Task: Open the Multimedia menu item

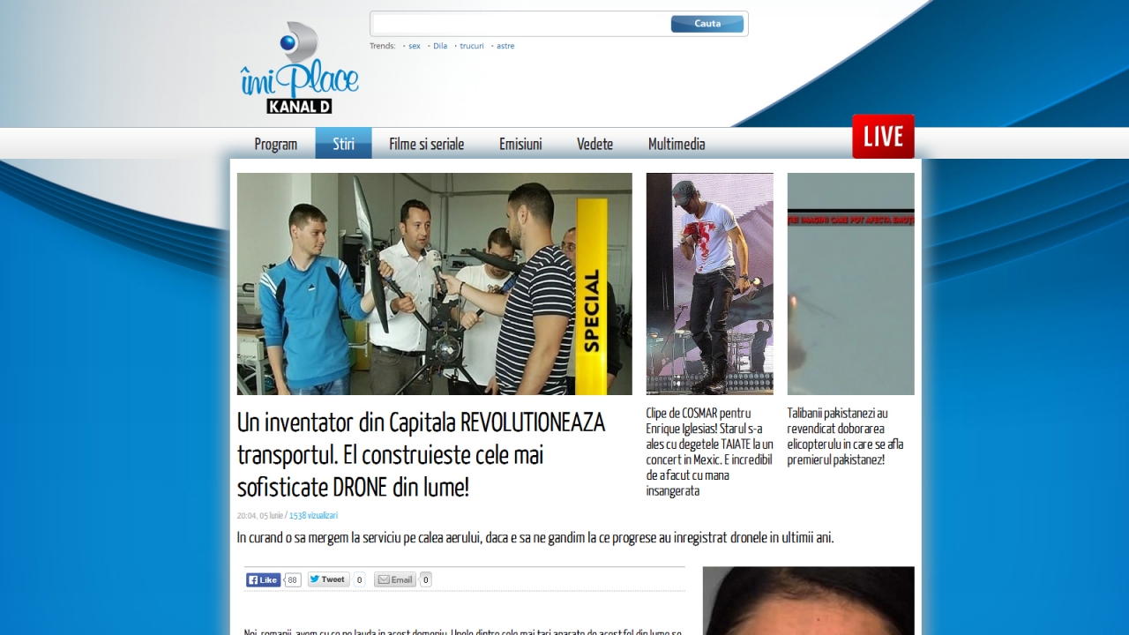Action: click(677, 144)
